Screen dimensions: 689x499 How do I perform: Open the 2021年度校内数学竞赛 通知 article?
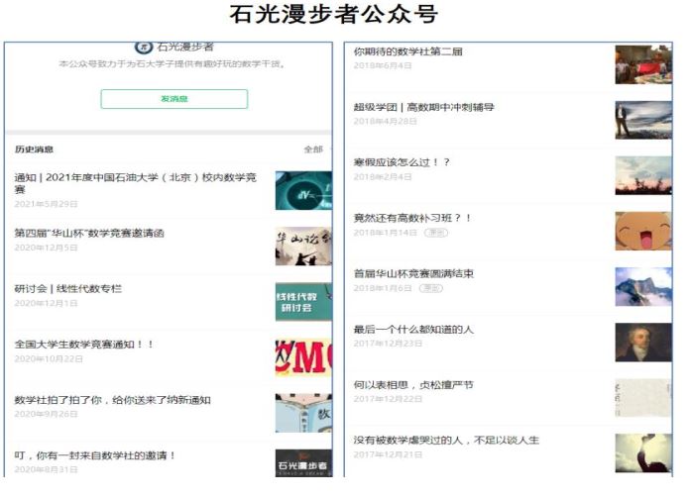pos(136,183)
